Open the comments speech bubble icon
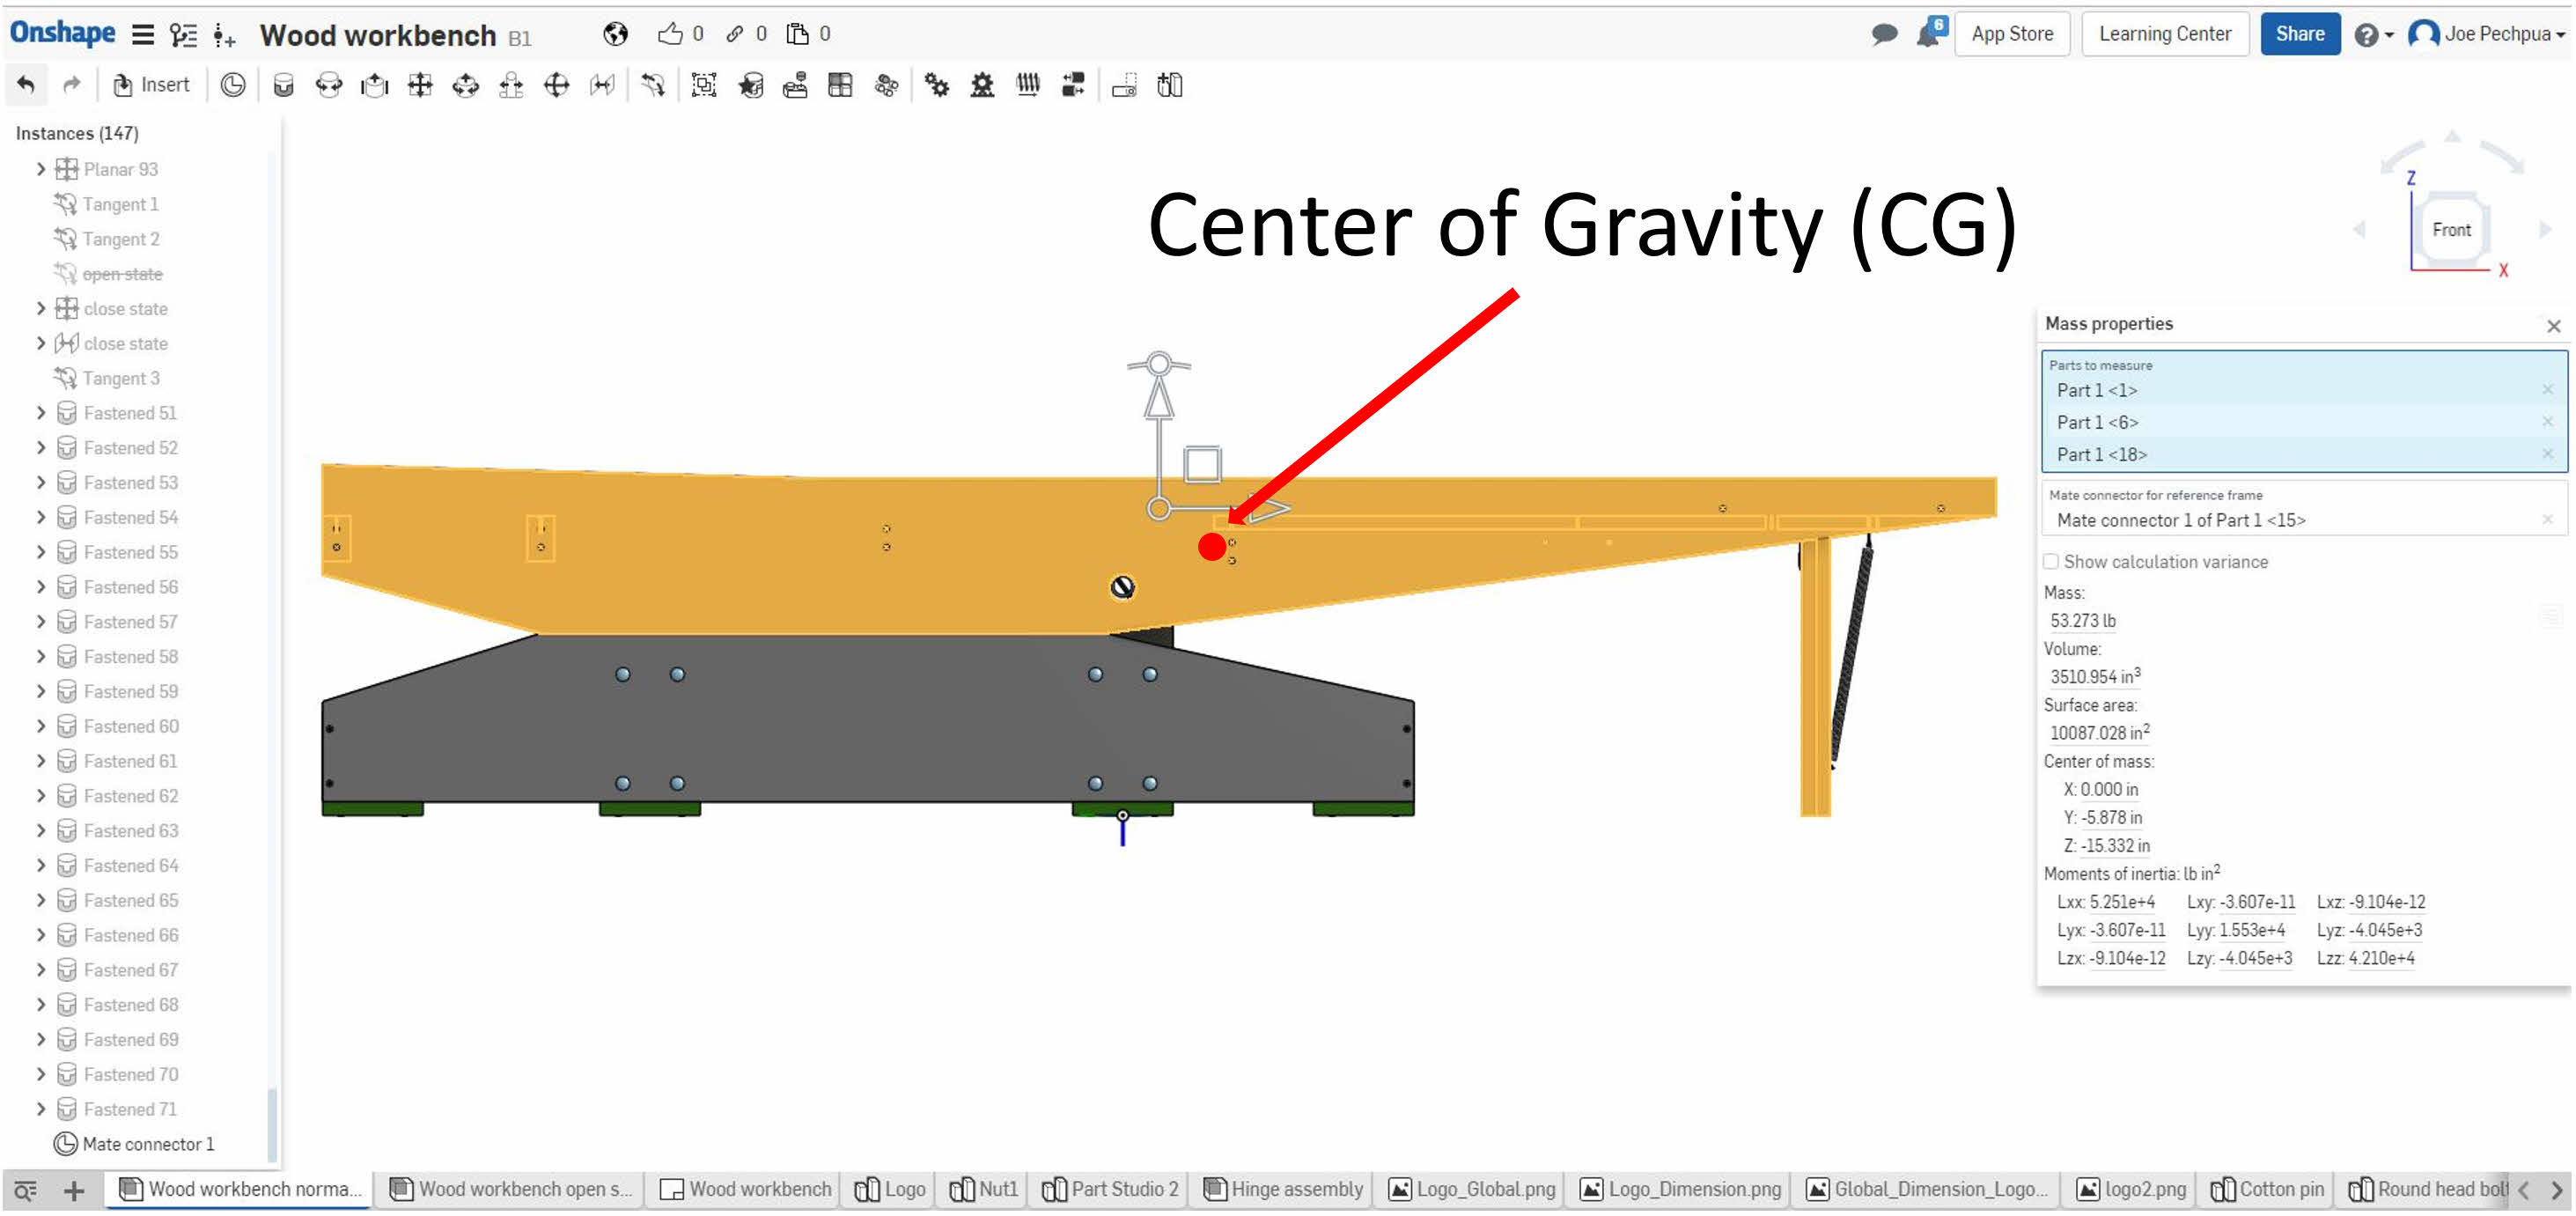 [1884, 34]
